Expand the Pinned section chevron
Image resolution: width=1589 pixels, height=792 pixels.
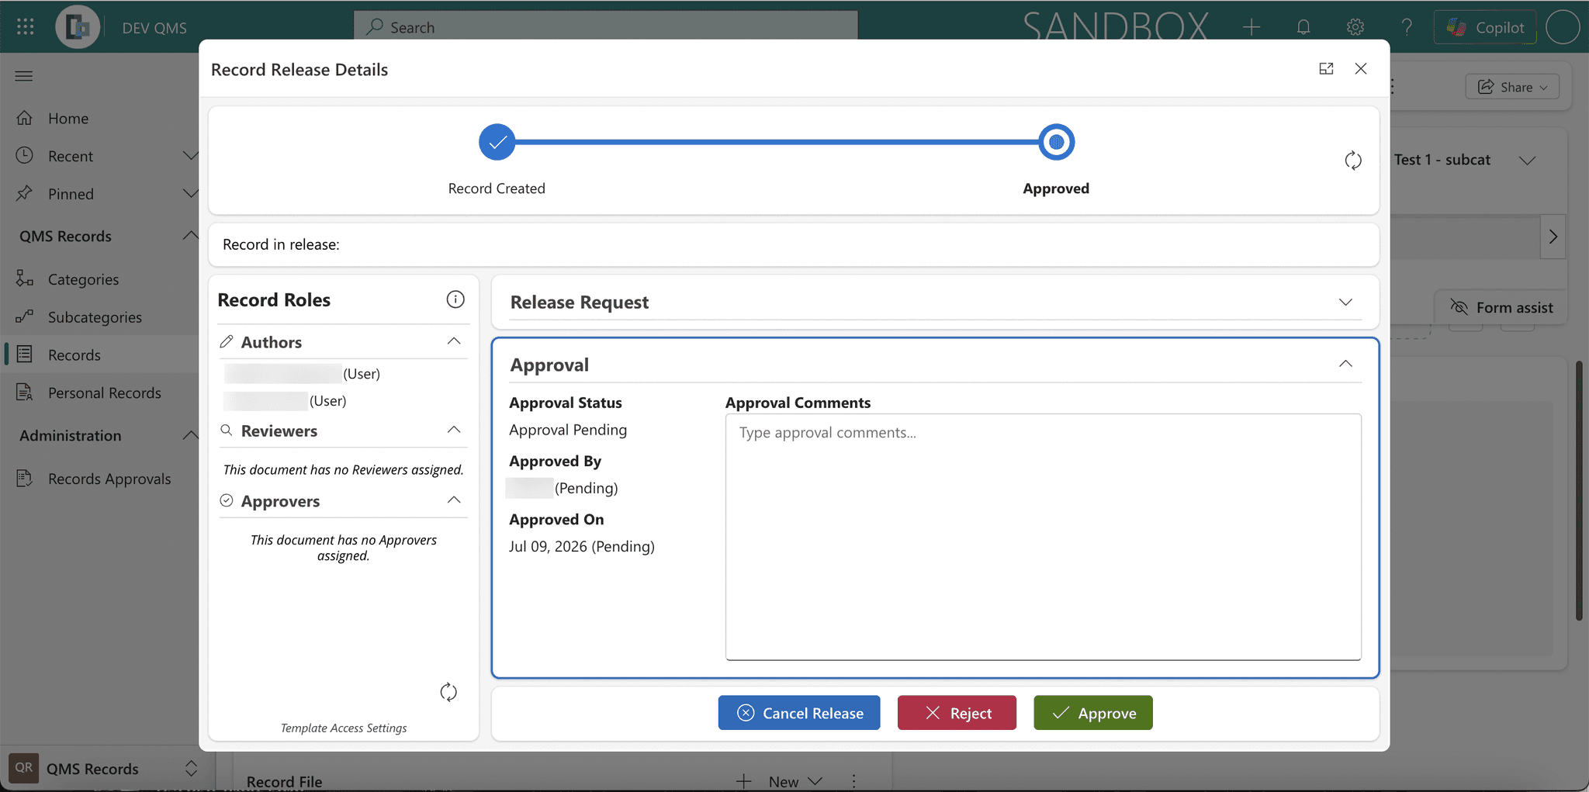pyautogui.click(x=190, y=193)
